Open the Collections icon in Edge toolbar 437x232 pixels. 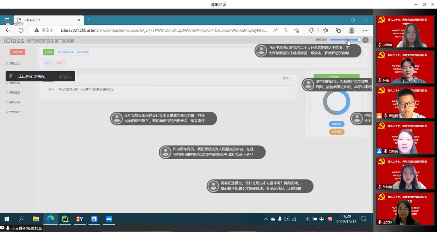[338, 30]
